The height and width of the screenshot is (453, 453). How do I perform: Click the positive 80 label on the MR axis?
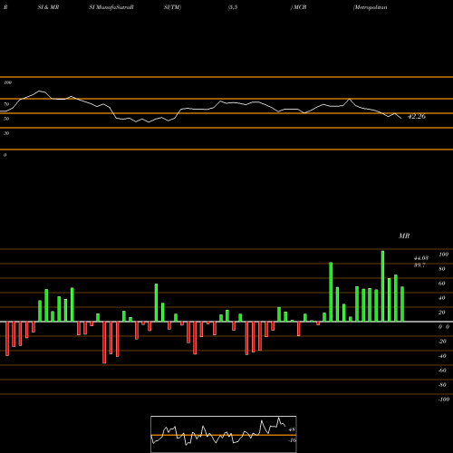pos(441,269)
